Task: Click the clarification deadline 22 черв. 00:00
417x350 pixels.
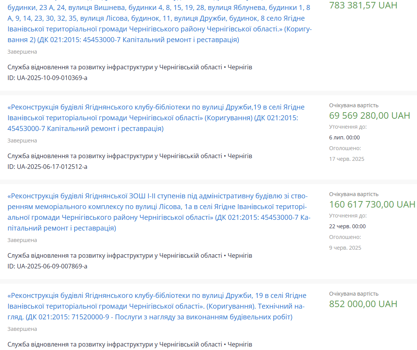Action: (x=347, y=226)
